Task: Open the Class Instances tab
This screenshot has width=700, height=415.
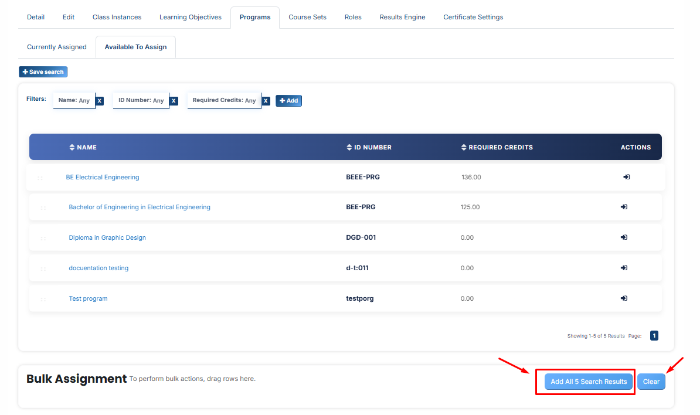Action: (117, 17)
